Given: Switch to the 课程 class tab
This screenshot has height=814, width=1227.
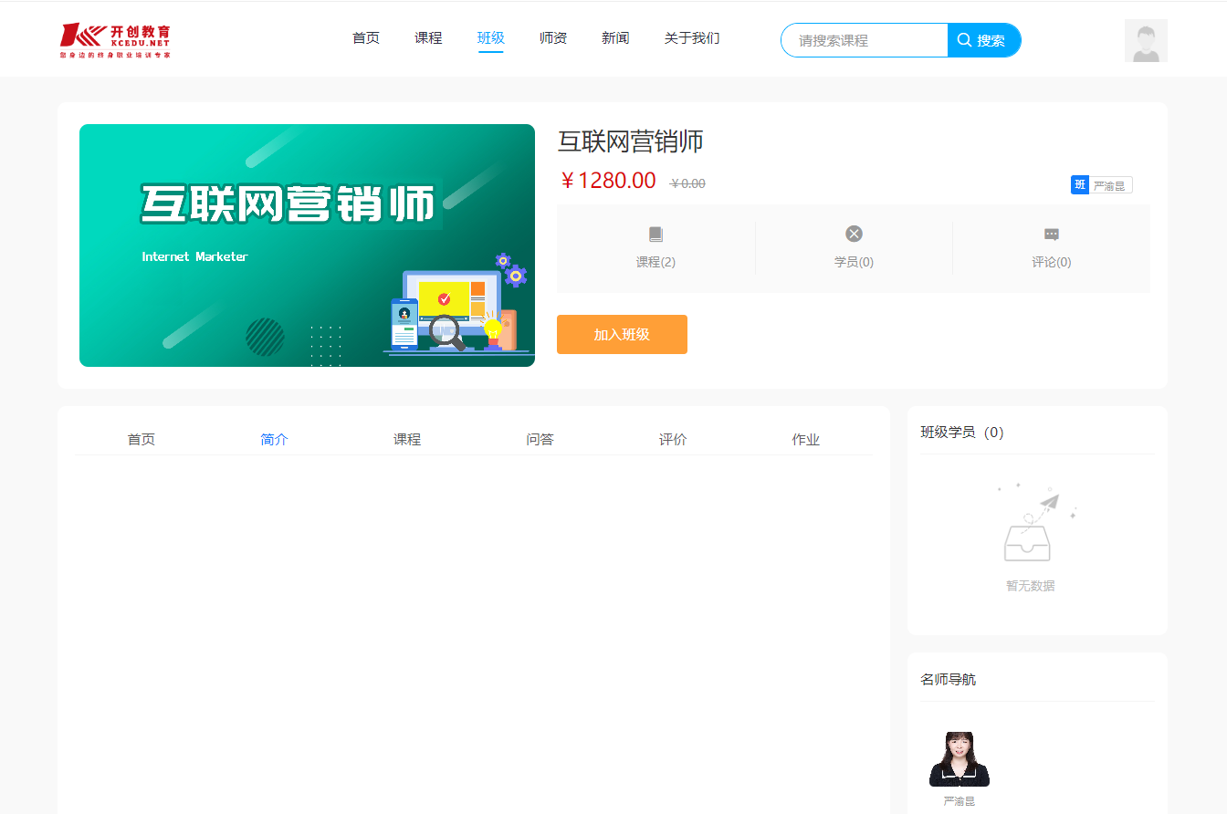Looking at the screenshot, I should point(407,440).
